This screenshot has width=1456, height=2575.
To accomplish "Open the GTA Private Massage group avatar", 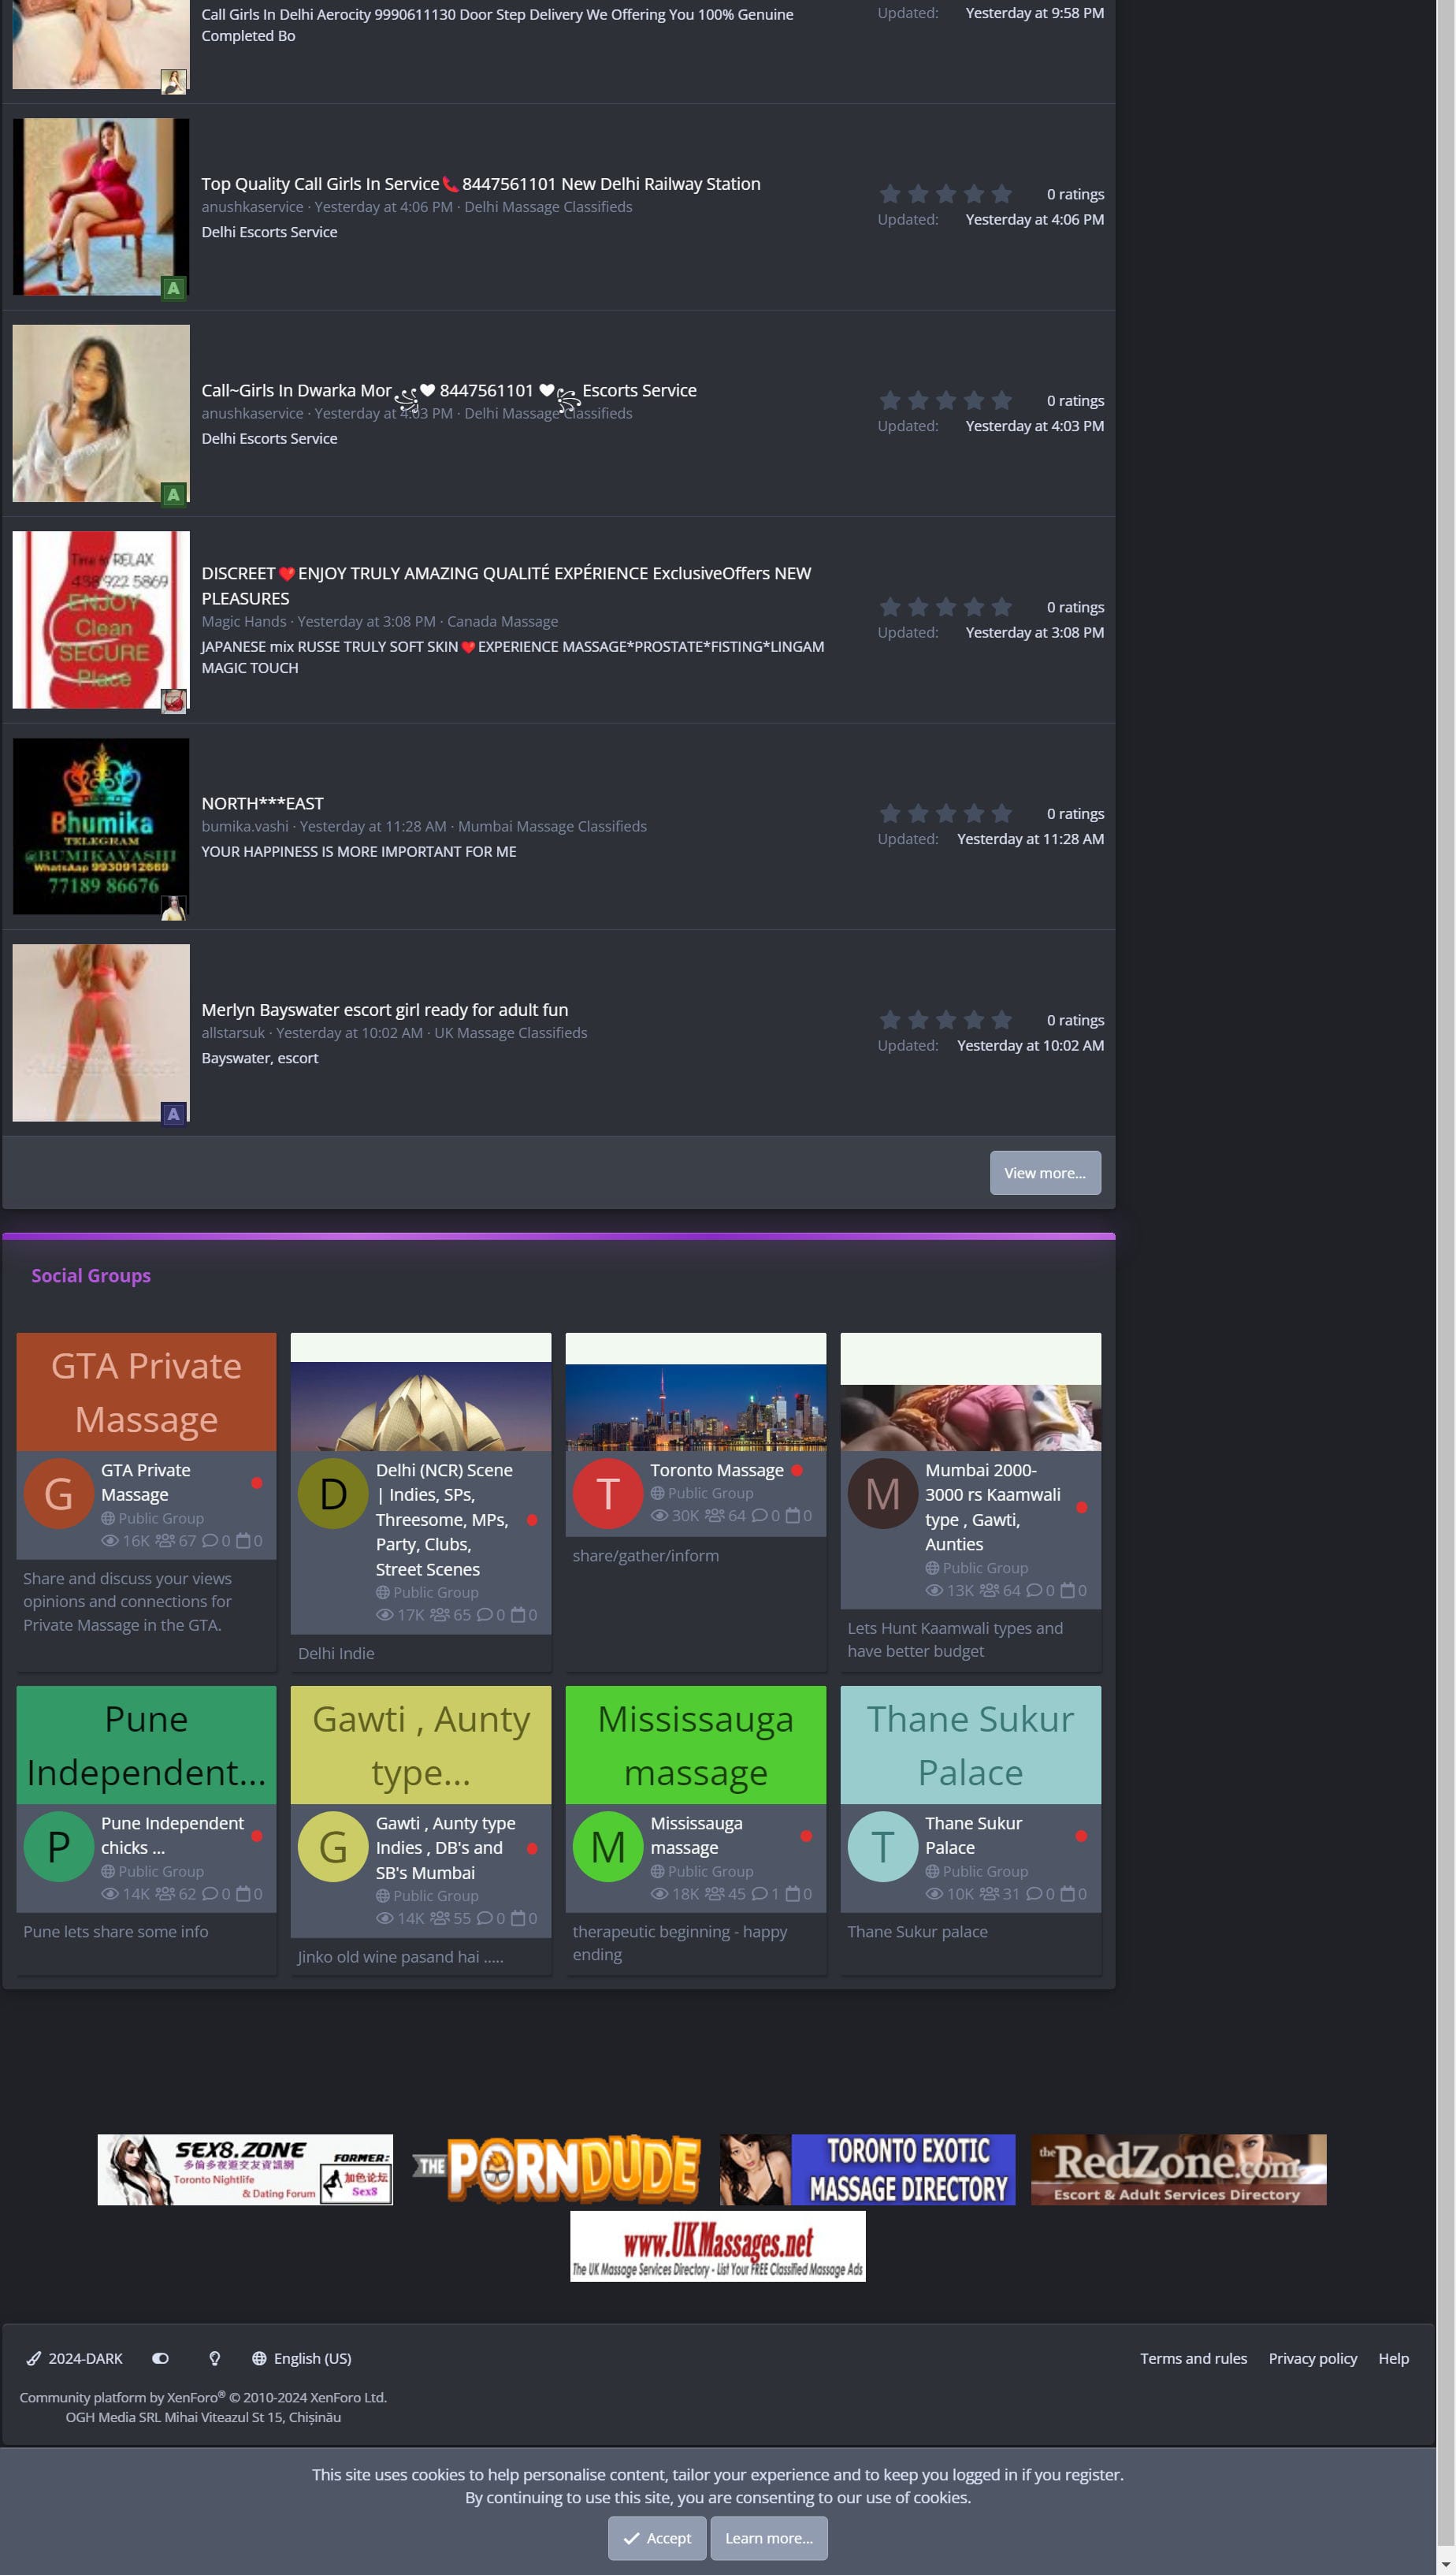I will (58, 1494).
